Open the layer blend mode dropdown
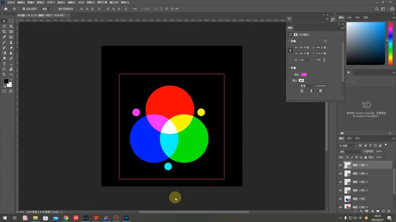 point(350,151)
